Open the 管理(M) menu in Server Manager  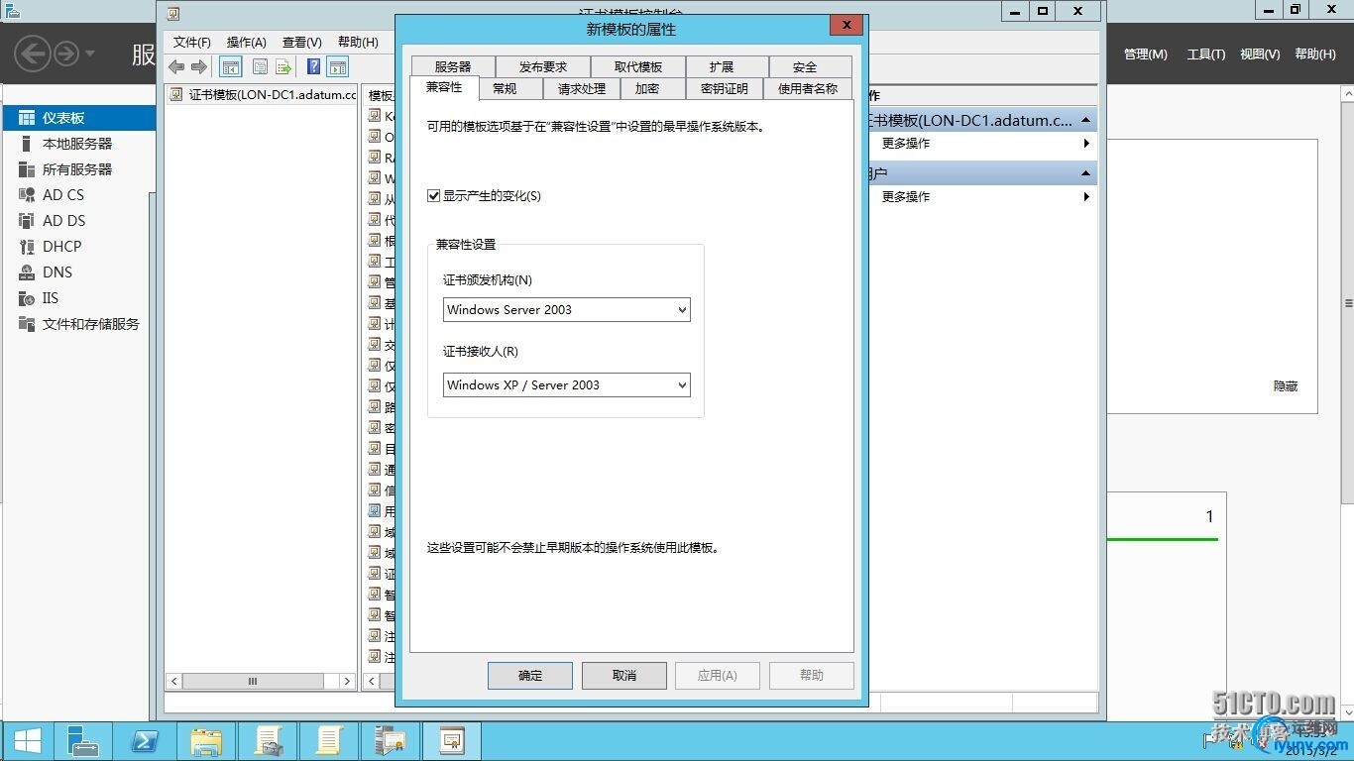pos(1146,54)
